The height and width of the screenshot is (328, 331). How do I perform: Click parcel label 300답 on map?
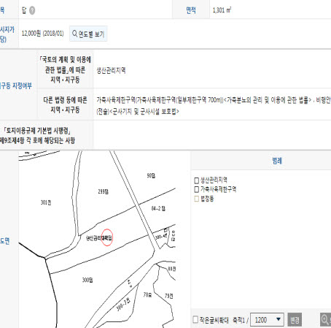tap(87, 280)
